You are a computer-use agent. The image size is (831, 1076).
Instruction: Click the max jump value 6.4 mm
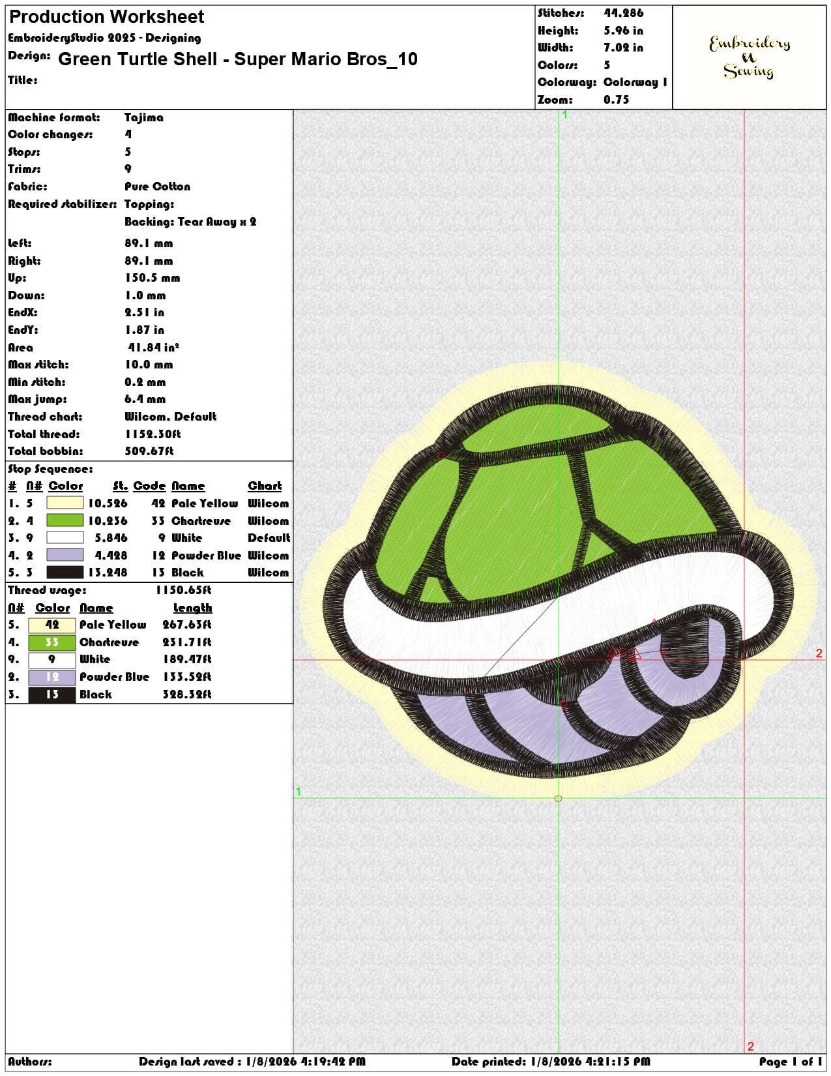145,399
